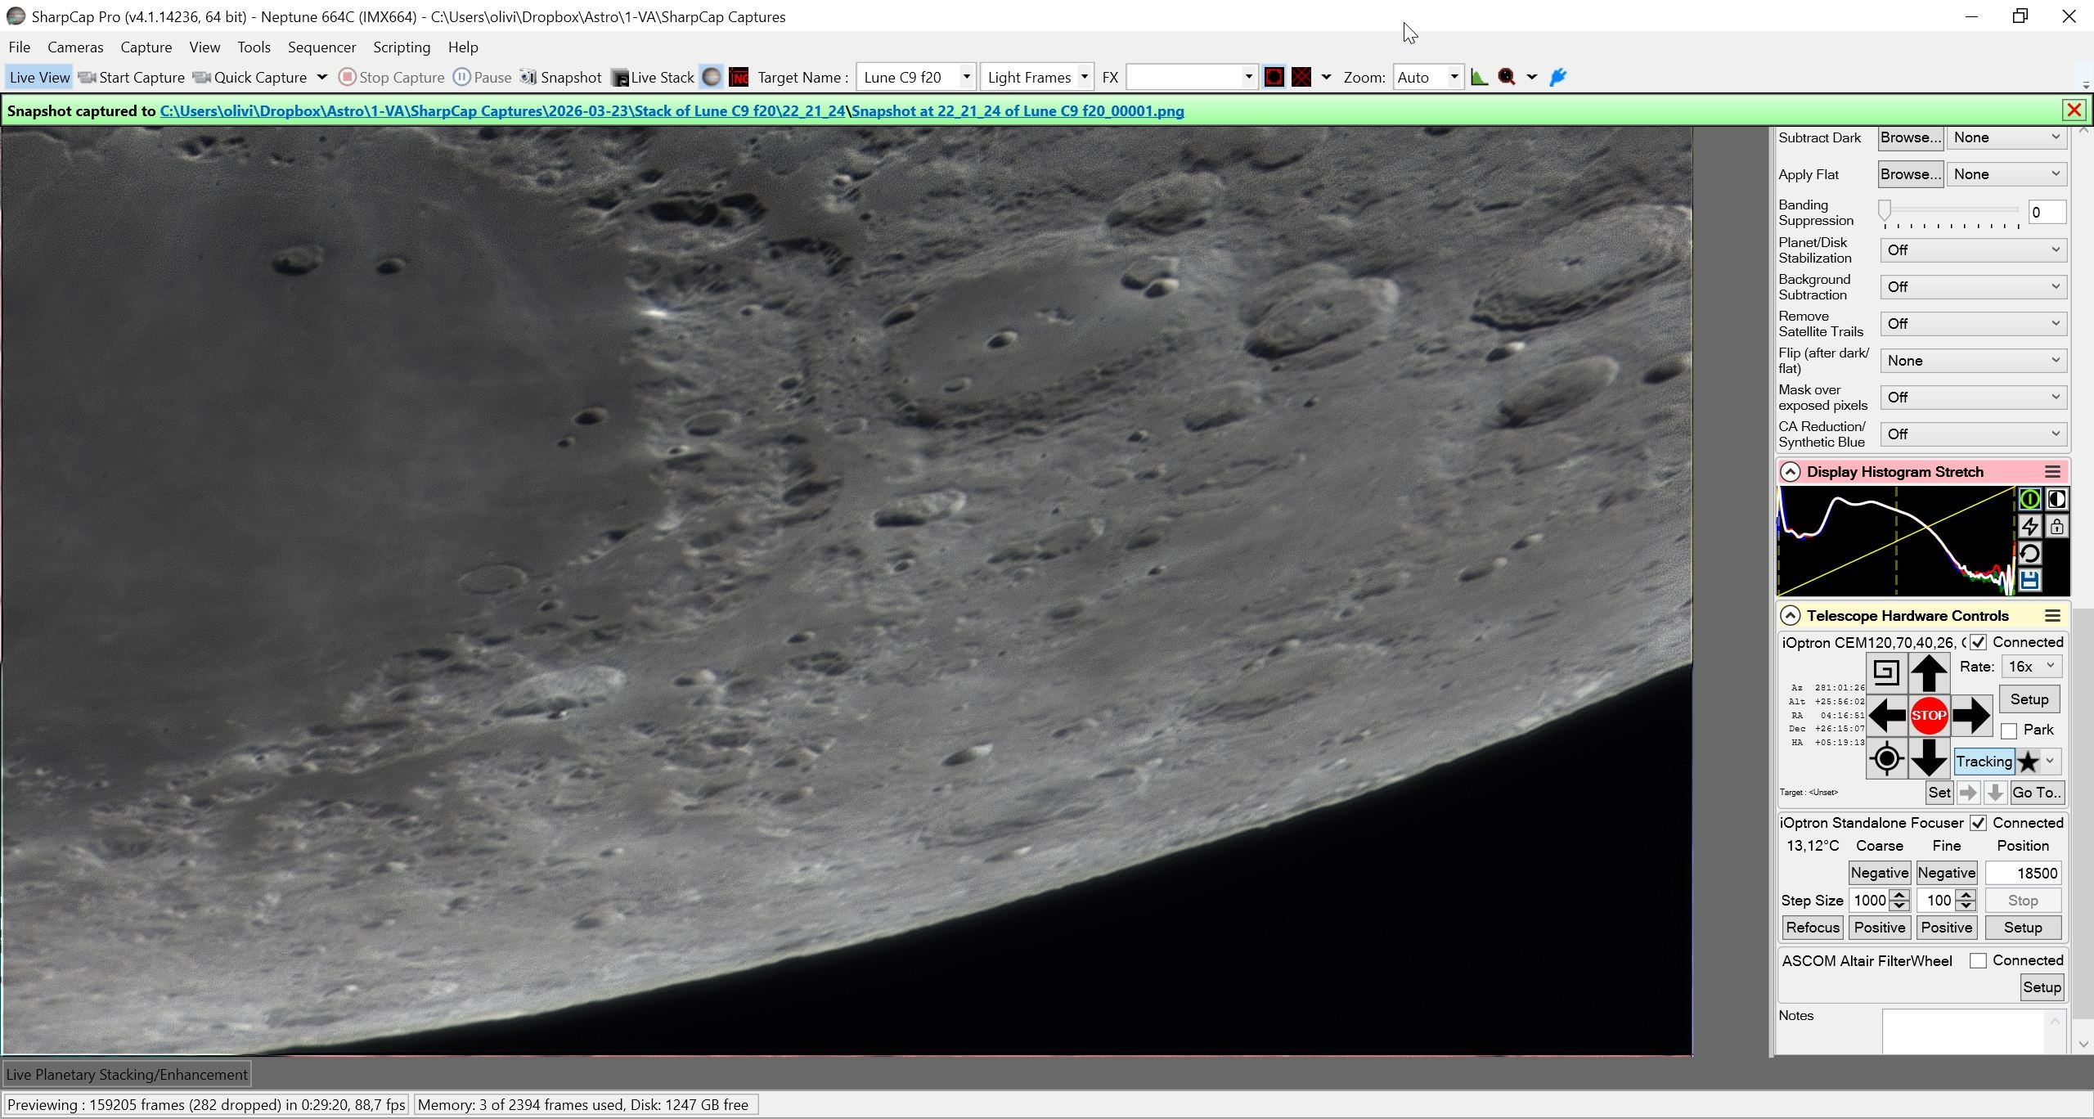The height and width of the screenshot is (1119, 2094).
Task: Click the blue plug hardware icon in toolbar
Action: (x=1558, y=77)
